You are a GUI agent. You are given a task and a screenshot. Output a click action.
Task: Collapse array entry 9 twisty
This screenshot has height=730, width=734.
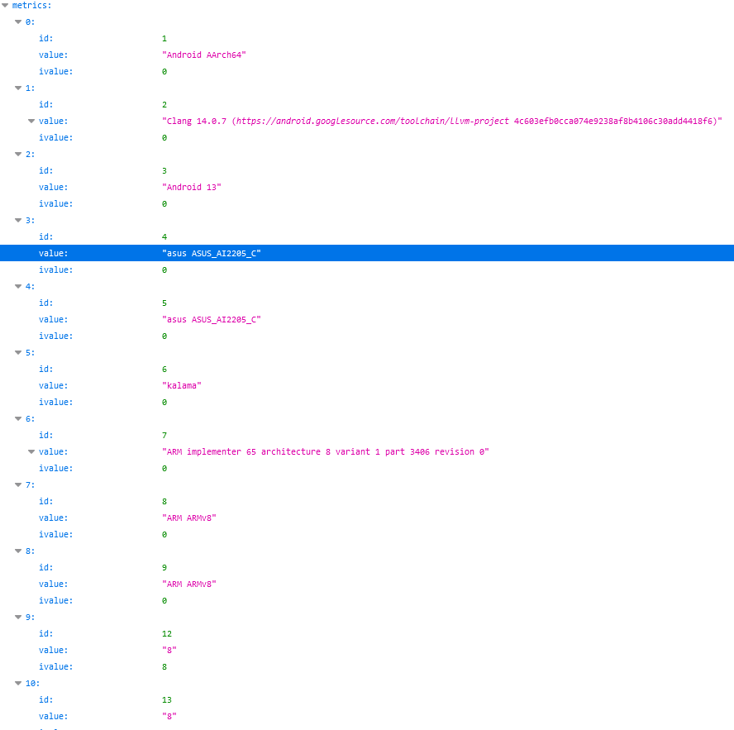(18, 617)
